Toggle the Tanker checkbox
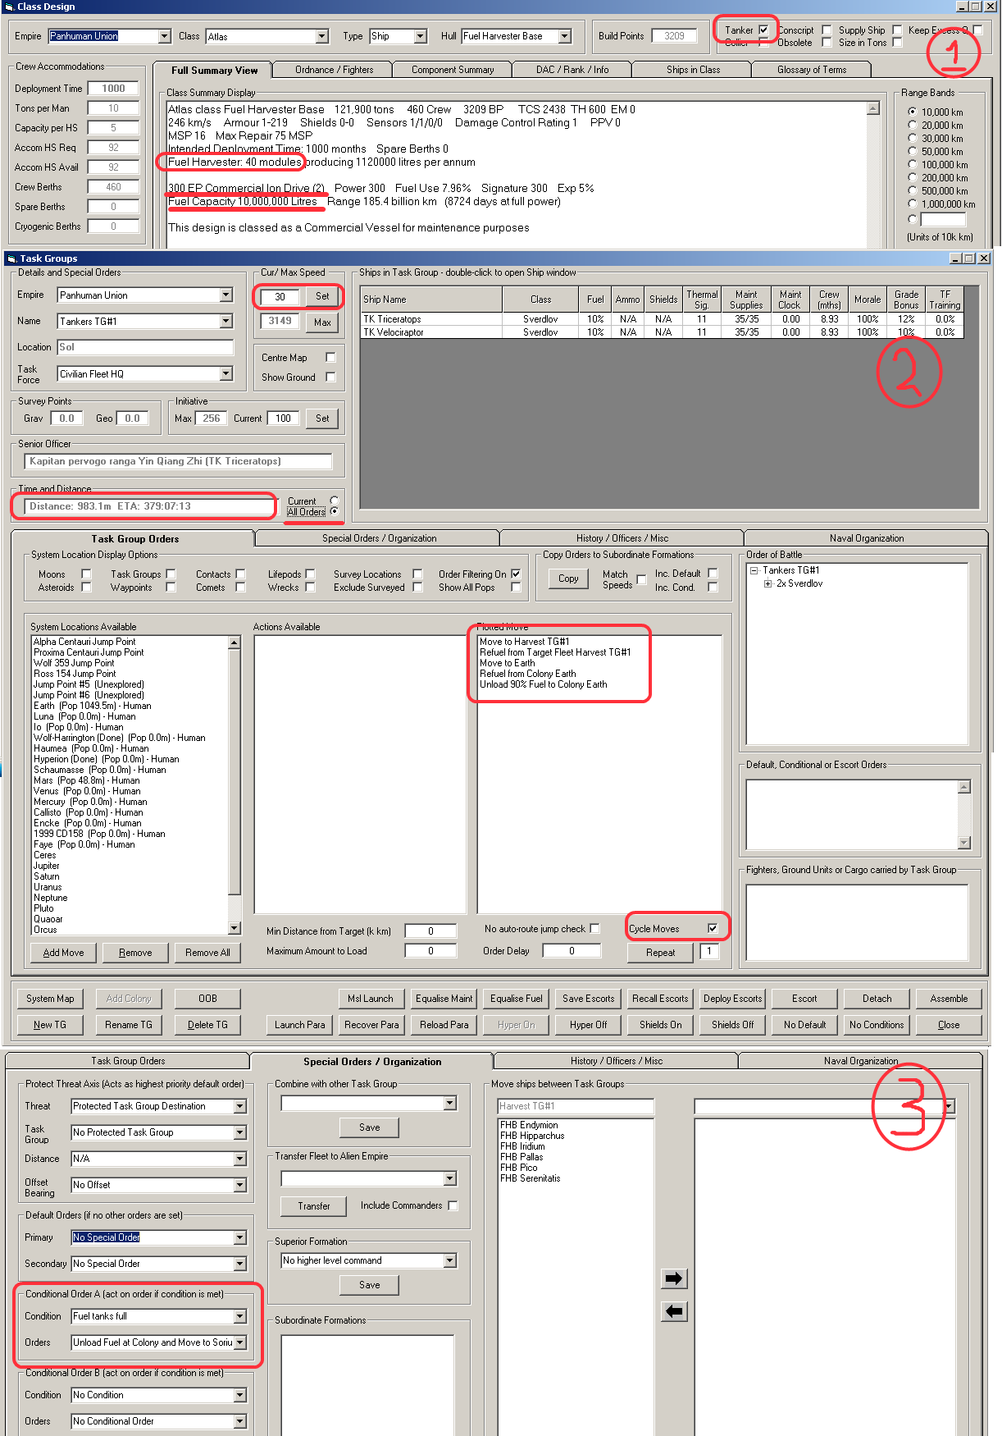The height and width of the screenshot is (1436, 1002). coord(763,30)
